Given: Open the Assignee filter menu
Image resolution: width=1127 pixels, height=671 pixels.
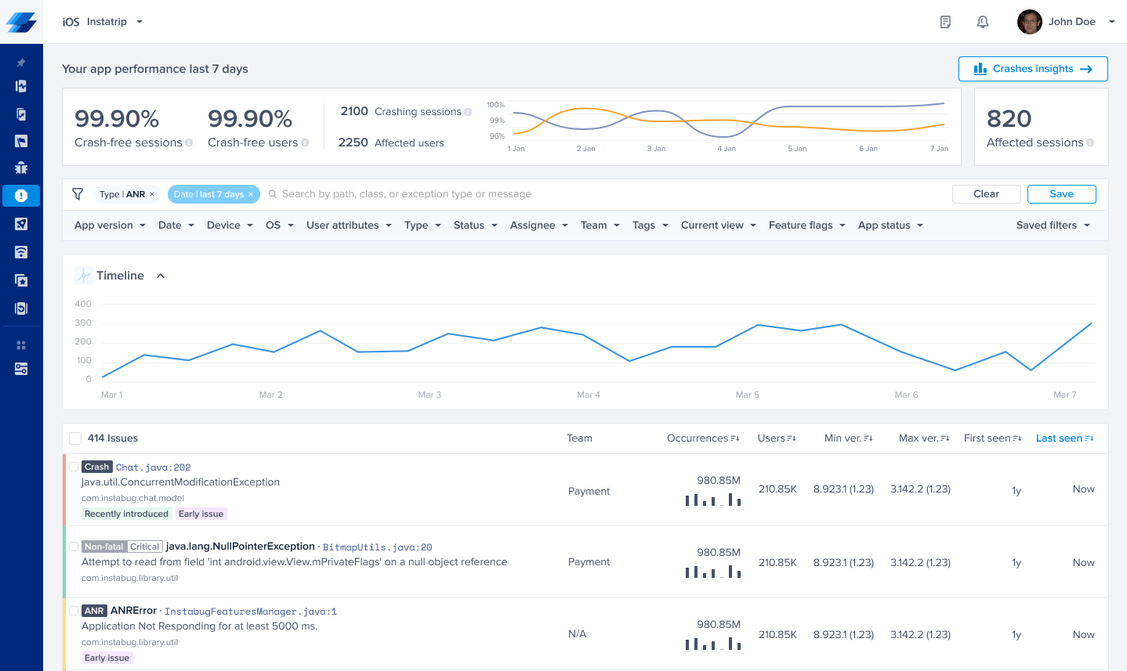Looking at the screenshot, I should click(539, 225).
